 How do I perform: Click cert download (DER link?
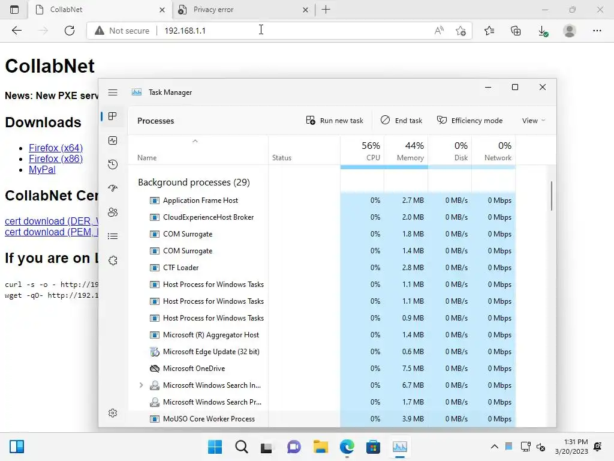[52, 221]
